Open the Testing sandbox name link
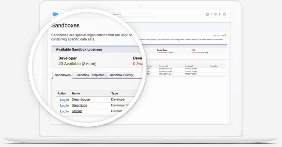The width and height of the screenshot is (282, 147). (77, 111)
